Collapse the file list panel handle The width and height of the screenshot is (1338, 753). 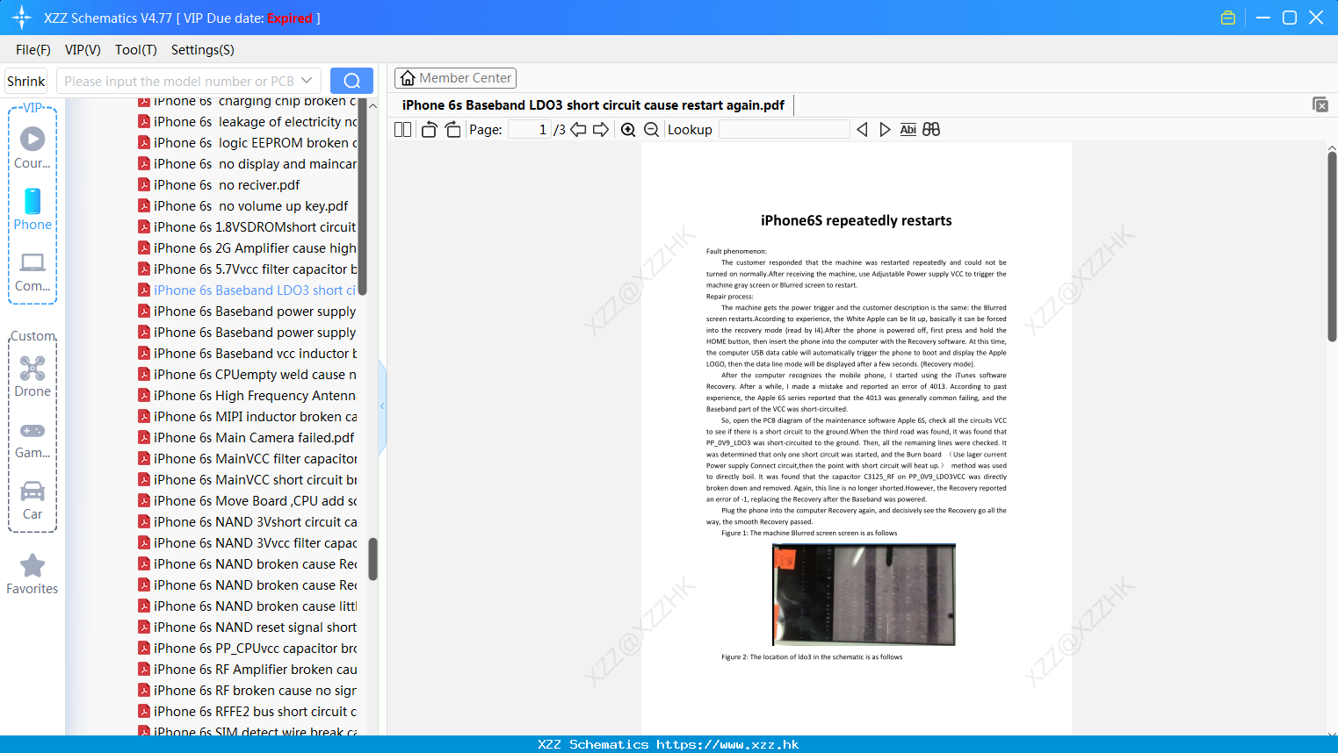[382, 406]
